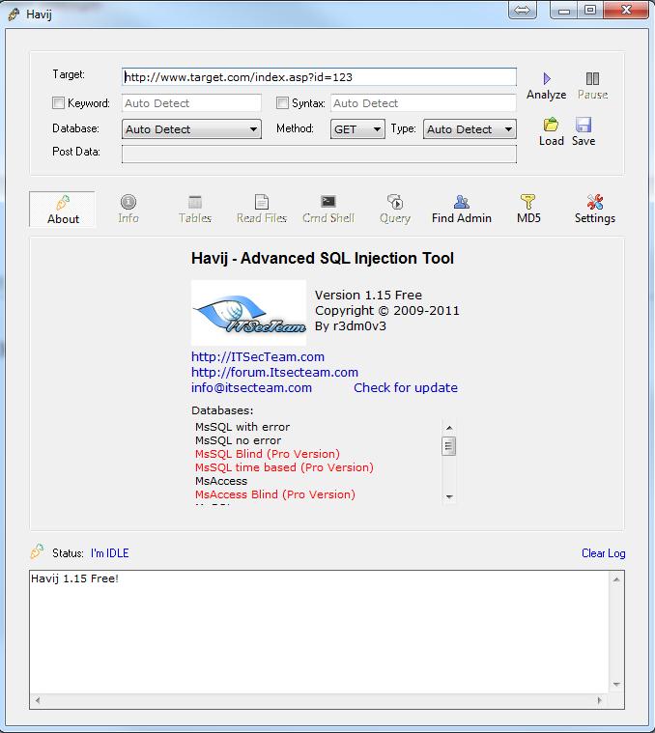Switch to the Query tab
Viewport: 655px width, 733px height.
[x=395, y=210]
